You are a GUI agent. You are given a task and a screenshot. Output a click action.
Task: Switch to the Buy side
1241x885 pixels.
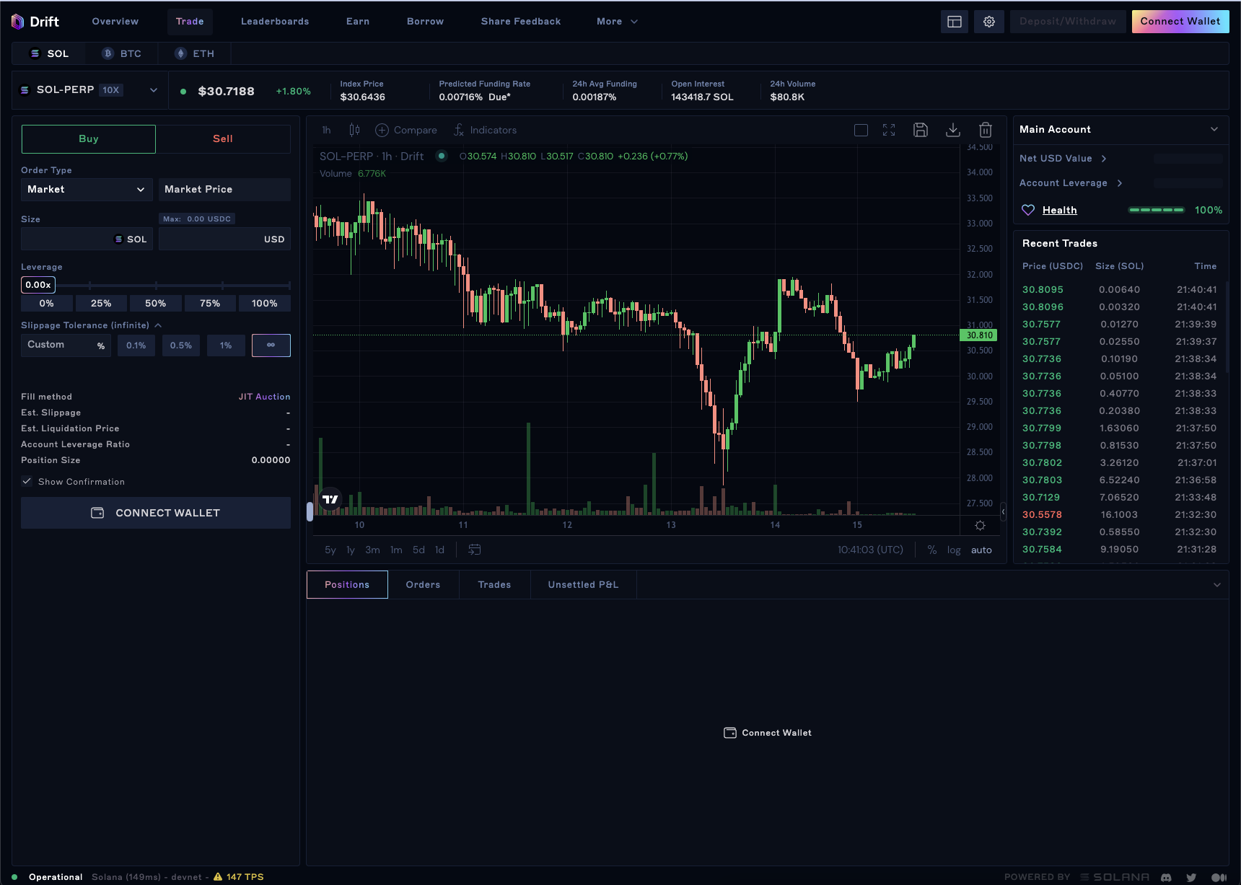89,138
